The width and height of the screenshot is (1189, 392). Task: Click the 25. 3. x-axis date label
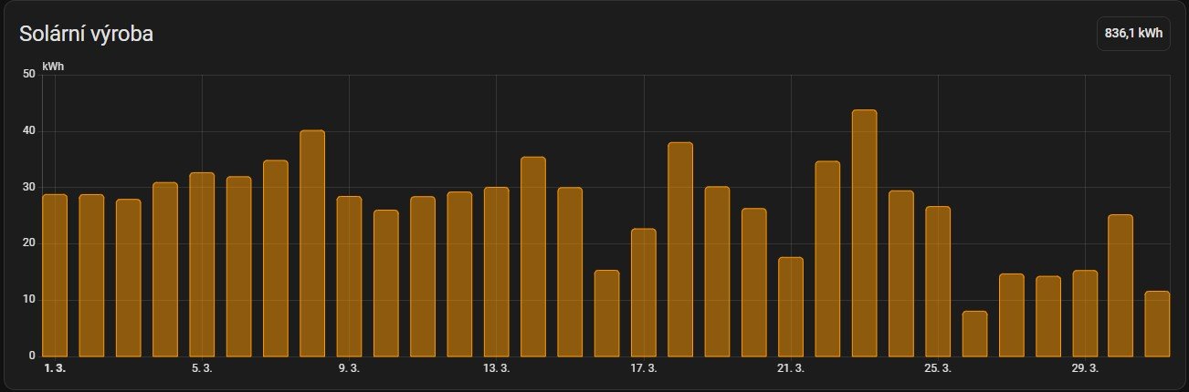pyautogui.click(x=938, y=368)
